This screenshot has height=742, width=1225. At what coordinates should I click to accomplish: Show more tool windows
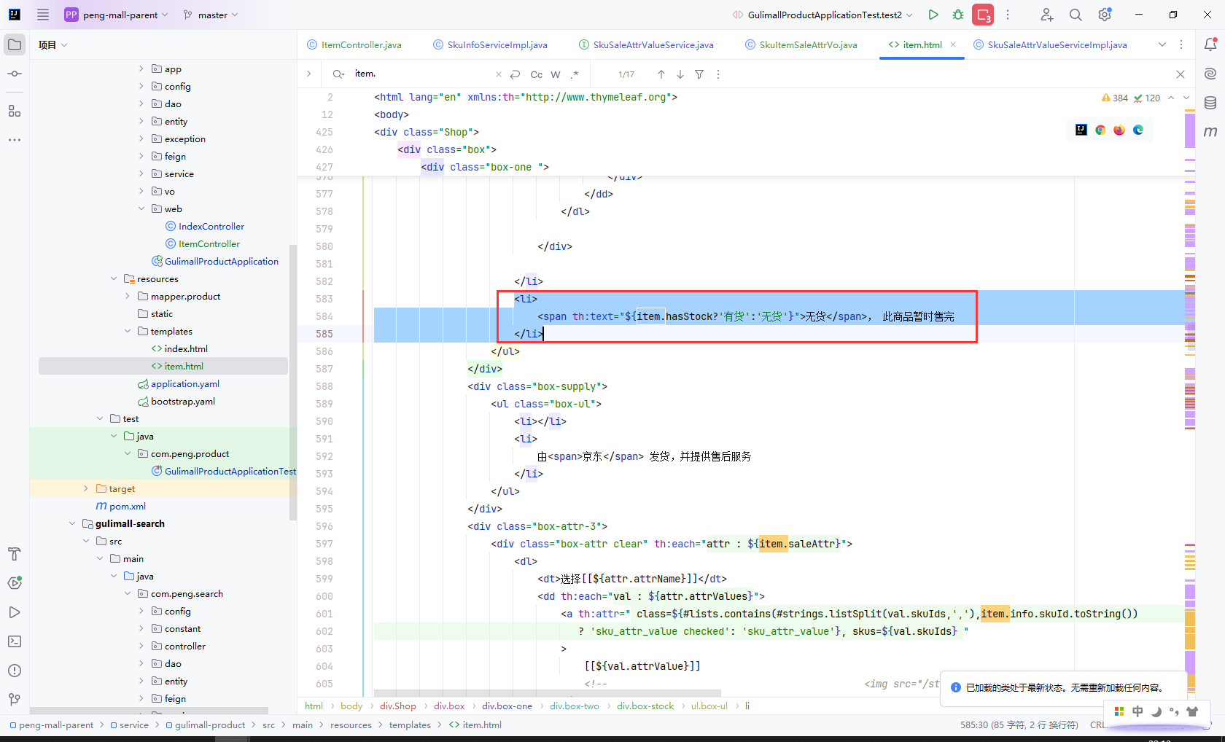pos(15,139)
